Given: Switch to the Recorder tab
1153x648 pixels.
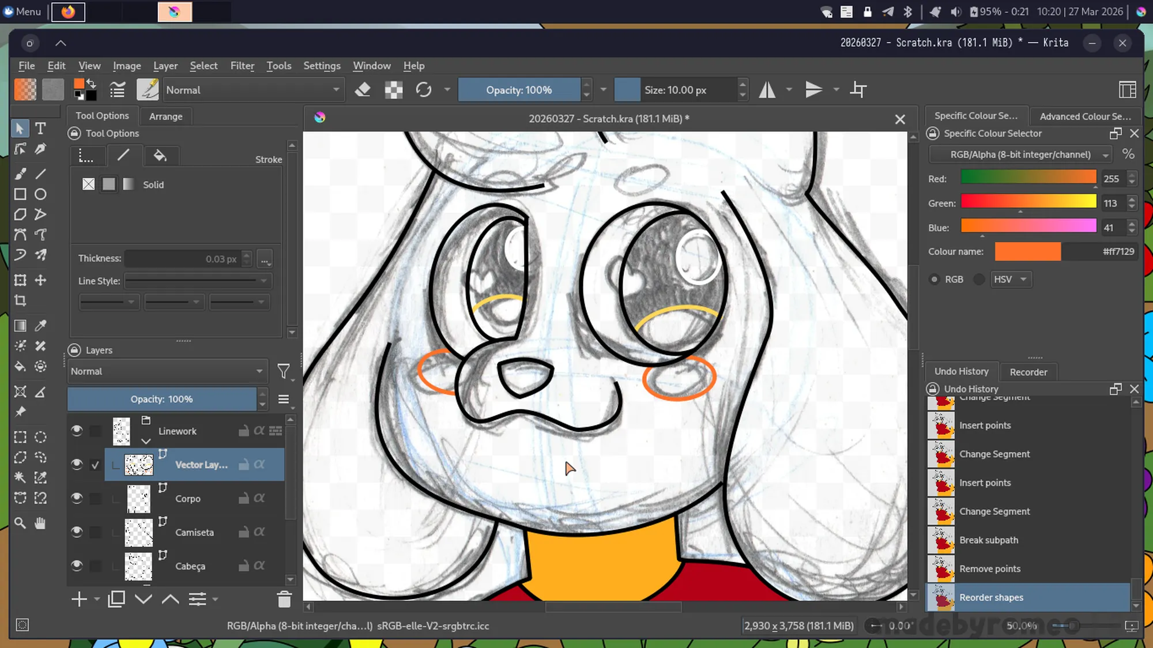Looking at the screenshot, I should [x=1028, y=372].
